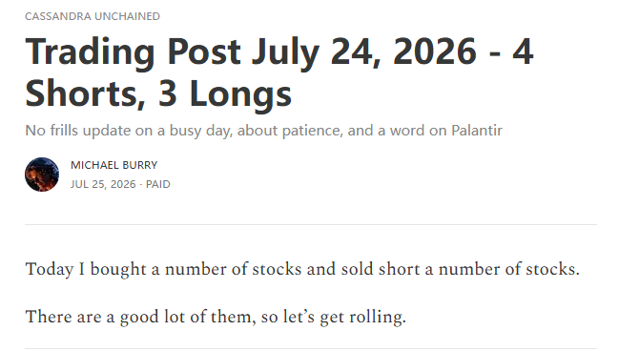
Task: Click the Trading Post article headline
Action: click(279, 72)
